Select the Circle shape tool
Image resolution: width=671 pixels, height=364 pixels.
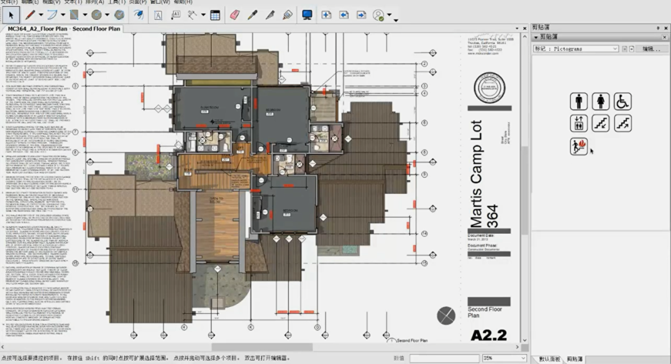(96, 16)
